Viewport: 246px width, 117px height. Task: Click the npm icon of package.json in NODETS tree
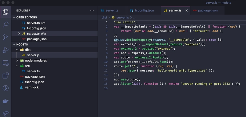click(22, 76)
